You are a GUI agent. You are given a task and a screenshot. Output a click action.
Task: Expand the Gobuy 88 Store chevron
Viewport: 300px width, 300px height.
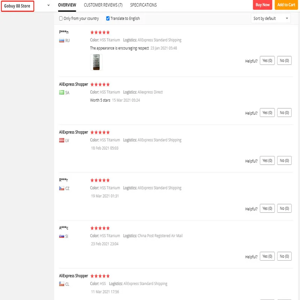(x=49, y=5)
